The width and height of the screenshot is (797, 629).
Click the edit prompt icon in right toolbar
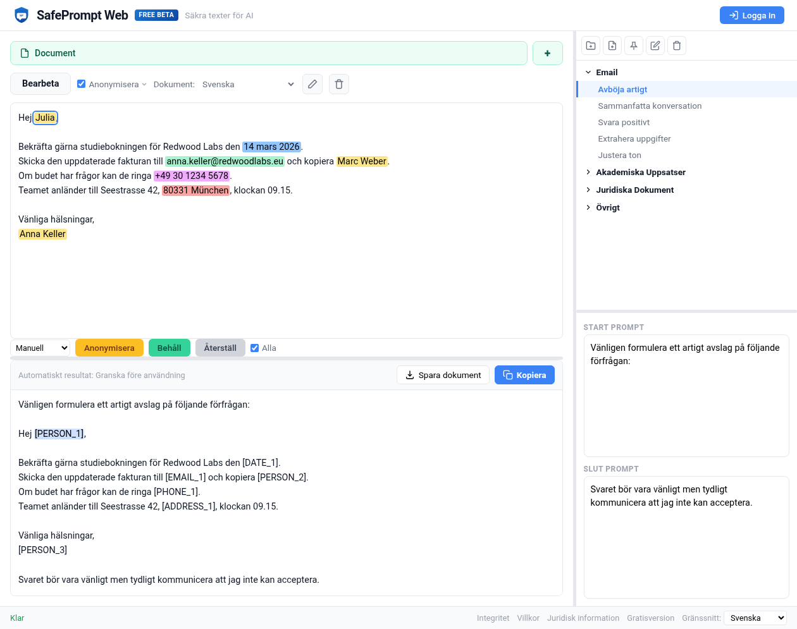pyautogui.click(x=655, y=46)
